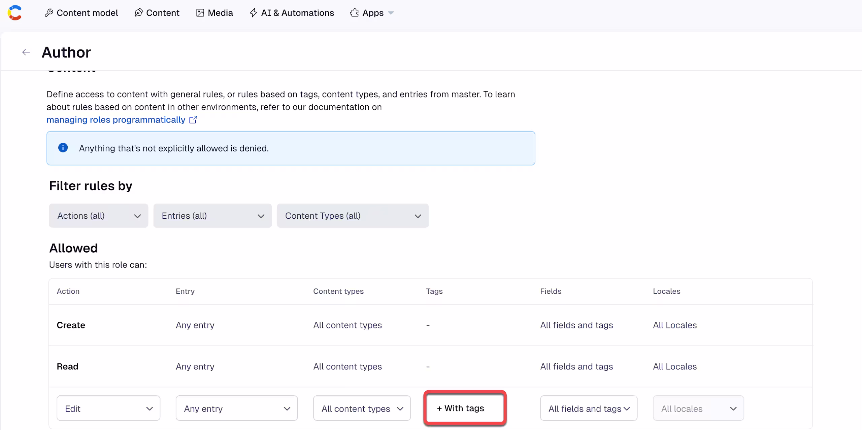
Task: Expand the Entries (all) filter
Action: (212, 216)
